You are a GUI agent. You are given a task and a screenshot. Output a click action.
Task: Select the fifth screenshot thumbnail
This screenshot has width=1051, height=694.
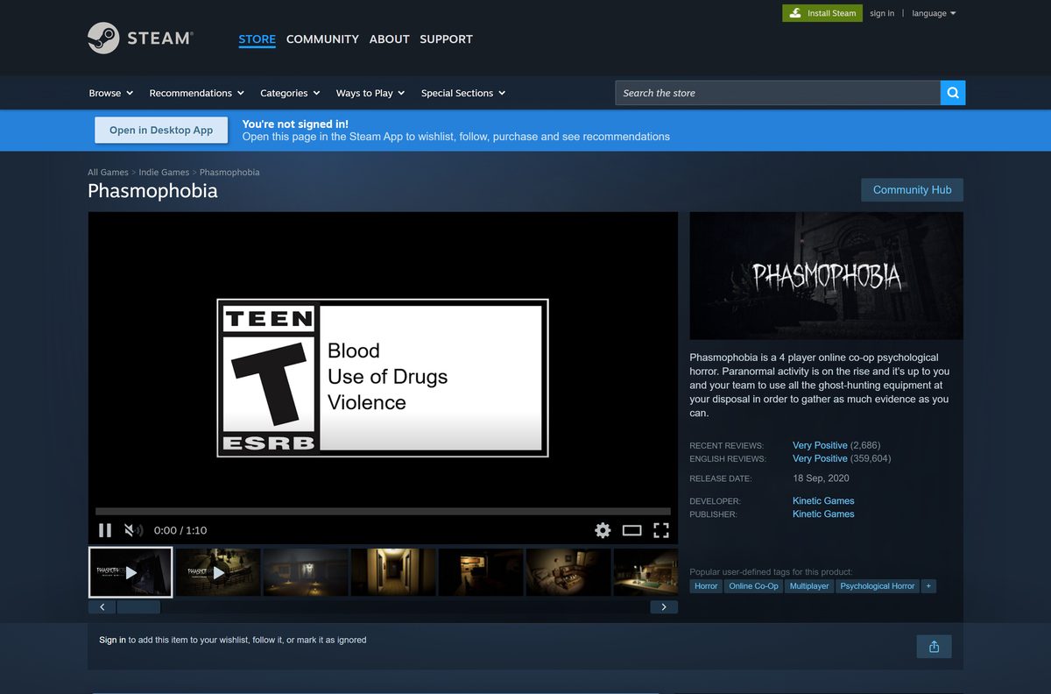tap(481, 572)
